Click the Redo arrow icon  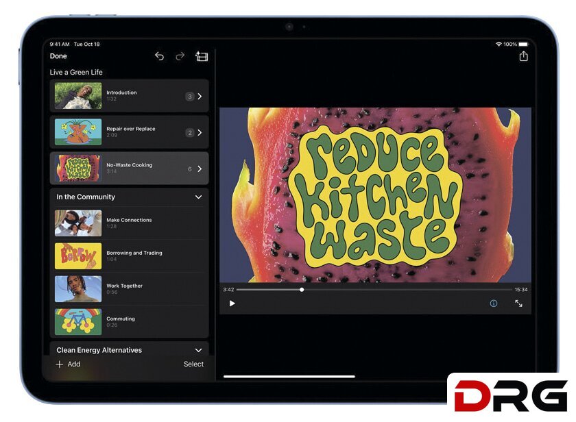(180, 56)
